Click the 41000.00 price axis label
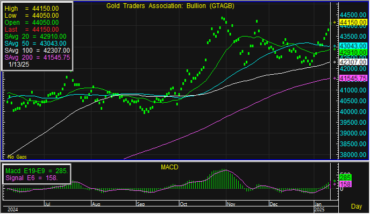Screen dimensions: 370x214 point(353,90)
